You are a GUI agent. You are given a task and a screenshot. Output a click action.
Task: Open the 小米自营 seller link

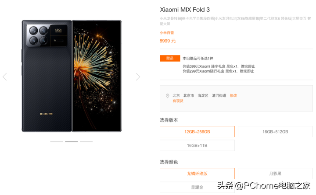click(167, 33)
